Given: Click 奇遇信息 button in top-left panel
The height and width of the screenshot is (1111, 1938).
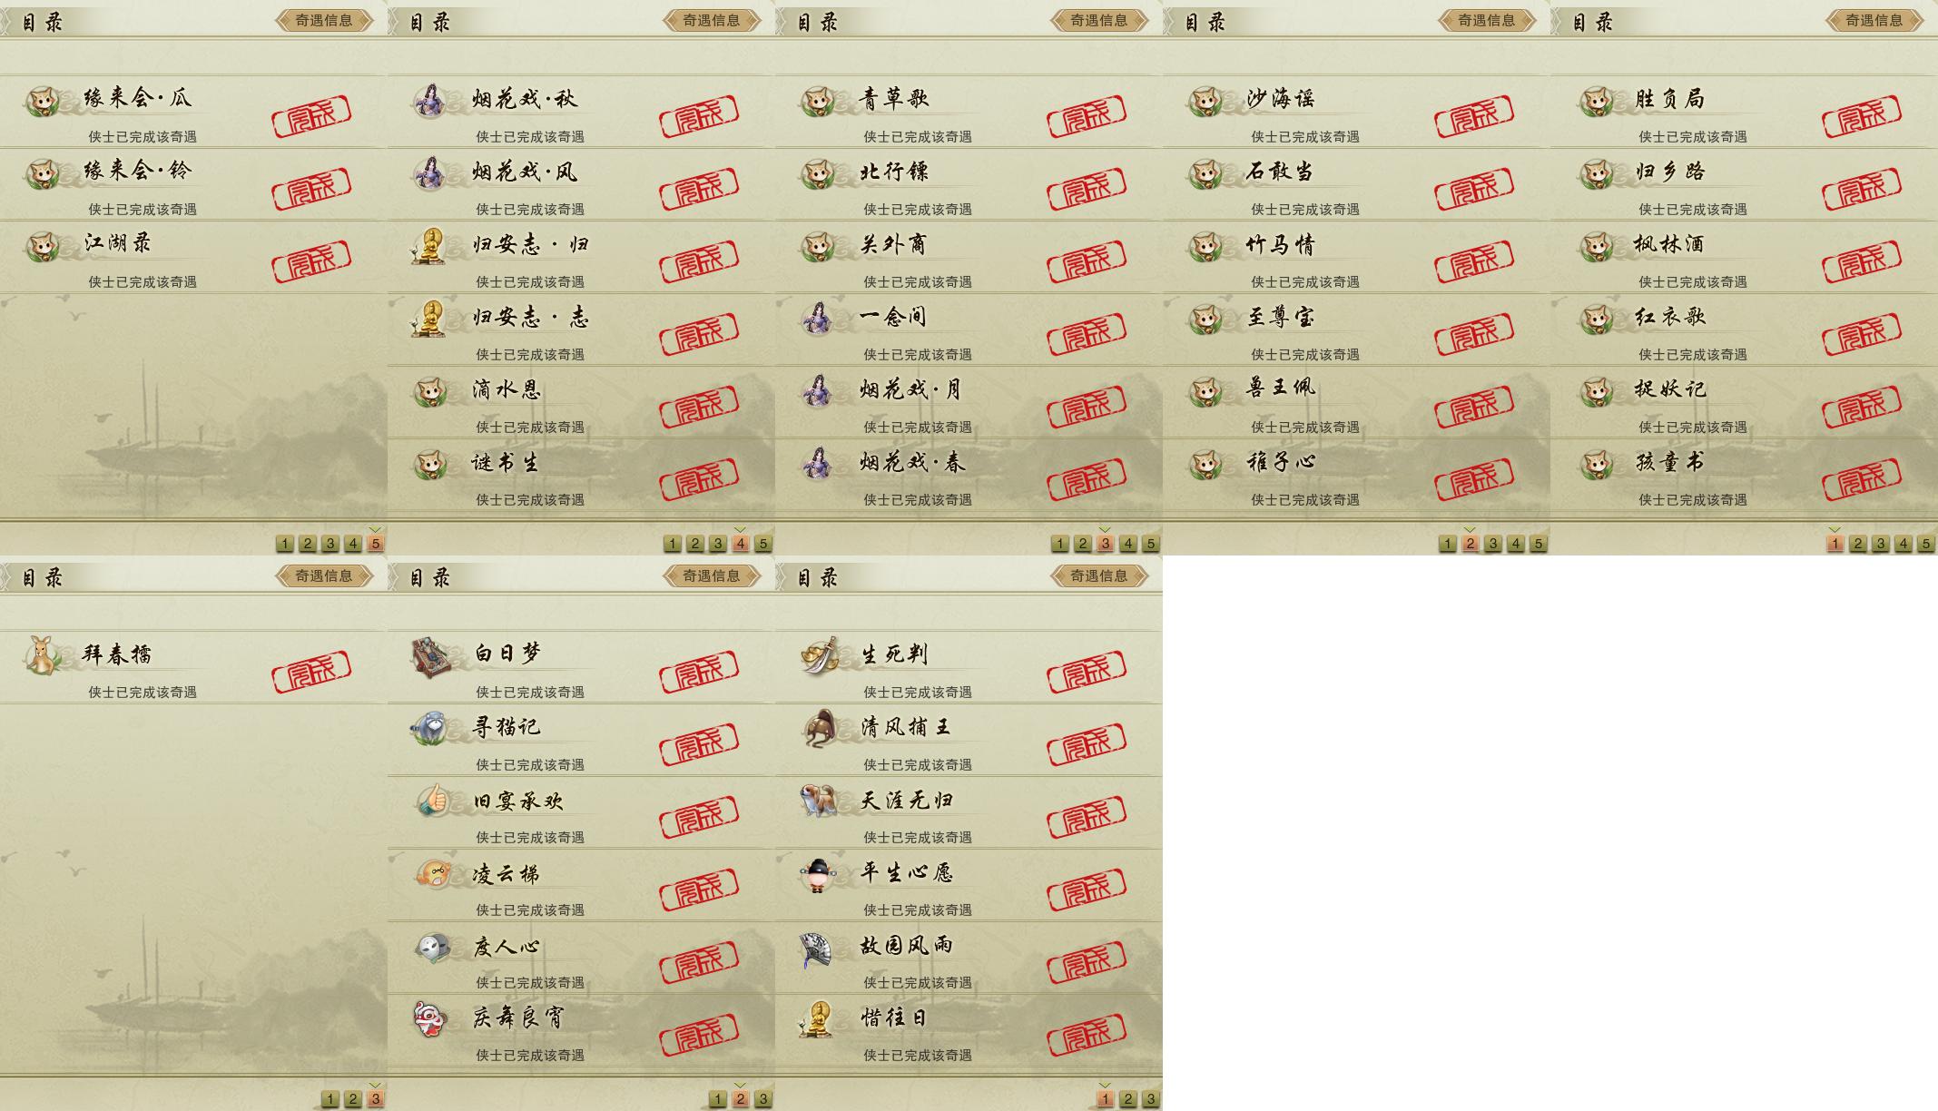Looking at the screenshot, I should pyautogui.click(x=324, y=20).
